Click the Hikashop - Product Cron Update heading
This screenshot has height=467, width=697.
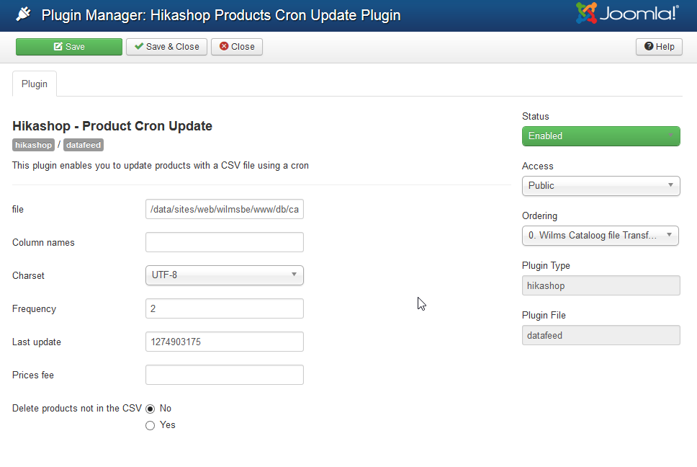[x=112, y=126]
